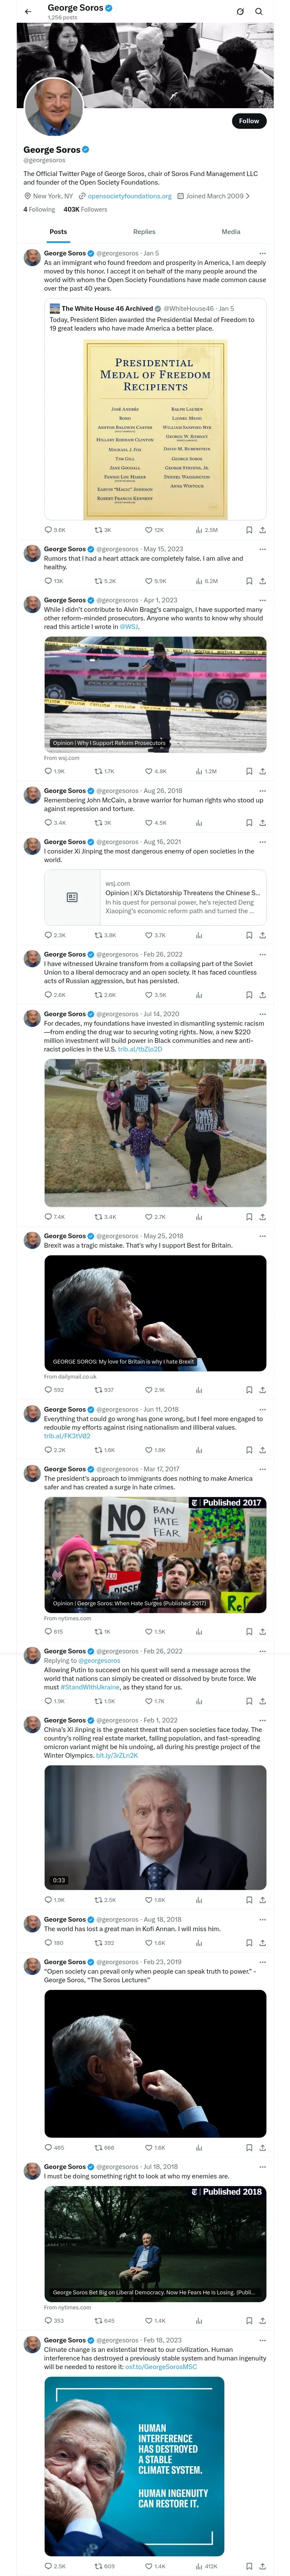Switch to the Media tab
This screenshot has height=2576, width=290.
(x=230, y=232)
